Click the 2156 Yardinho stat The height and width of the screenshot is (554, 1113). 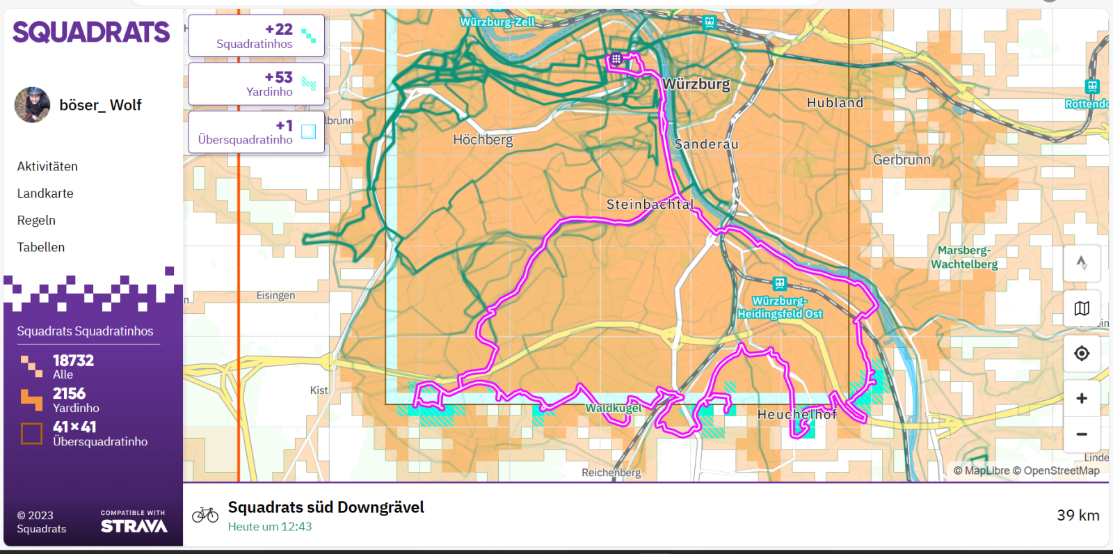(x=76, y=400)
